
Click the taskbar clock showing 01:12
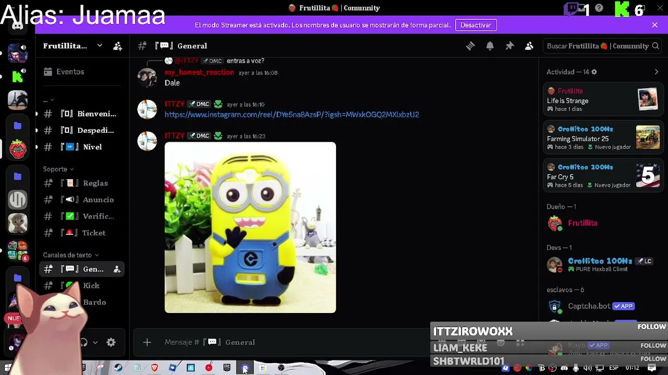click(x=633, y=368)
